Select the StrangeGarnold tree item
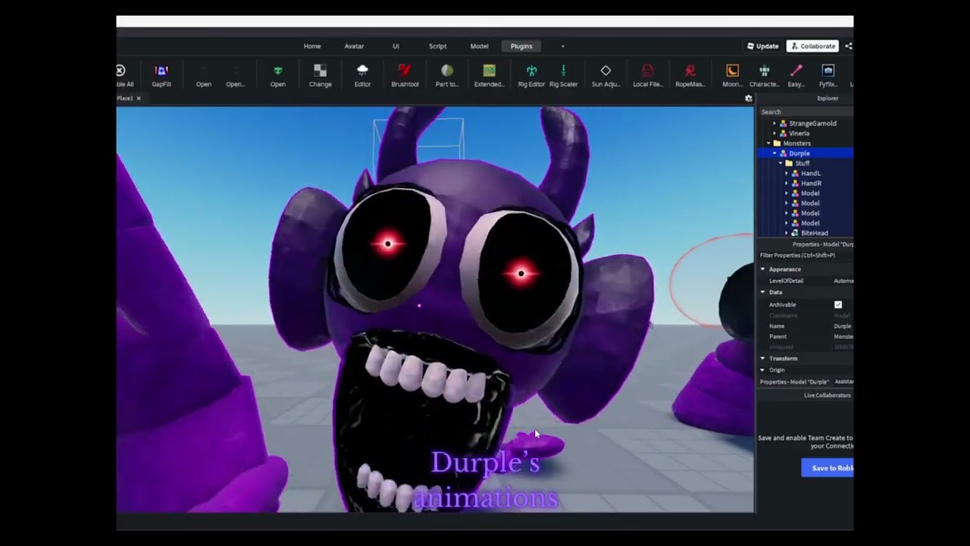Screen dimensions: 970x546 [x=812, y=124]
